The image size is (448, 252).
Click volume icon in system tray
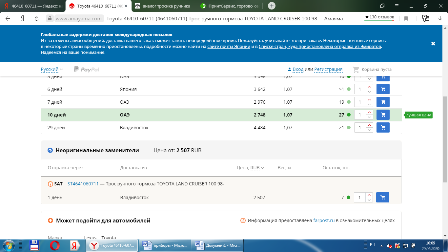click(389, 245)
